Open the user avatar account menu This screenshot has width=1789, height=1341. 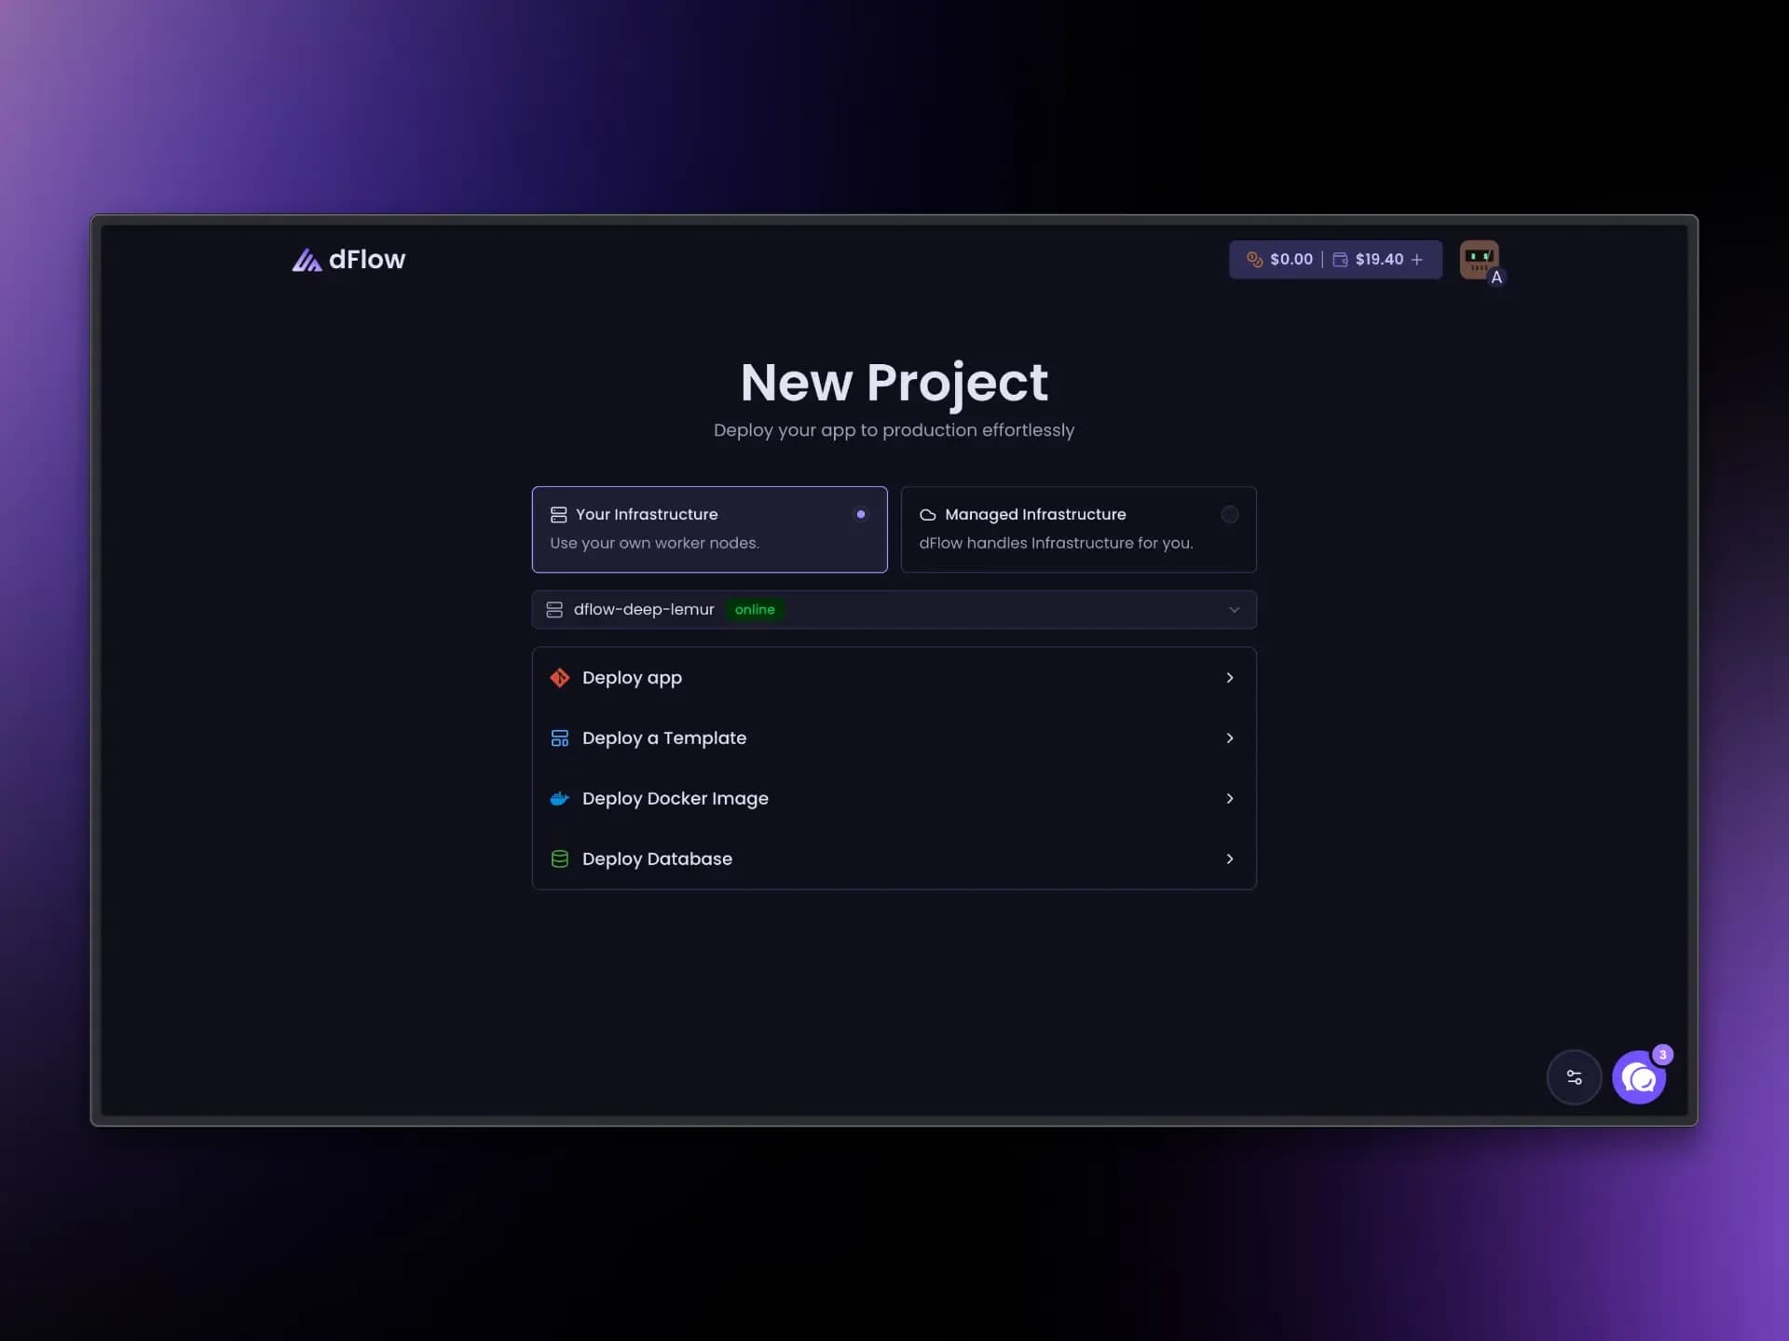(1480, 260)
